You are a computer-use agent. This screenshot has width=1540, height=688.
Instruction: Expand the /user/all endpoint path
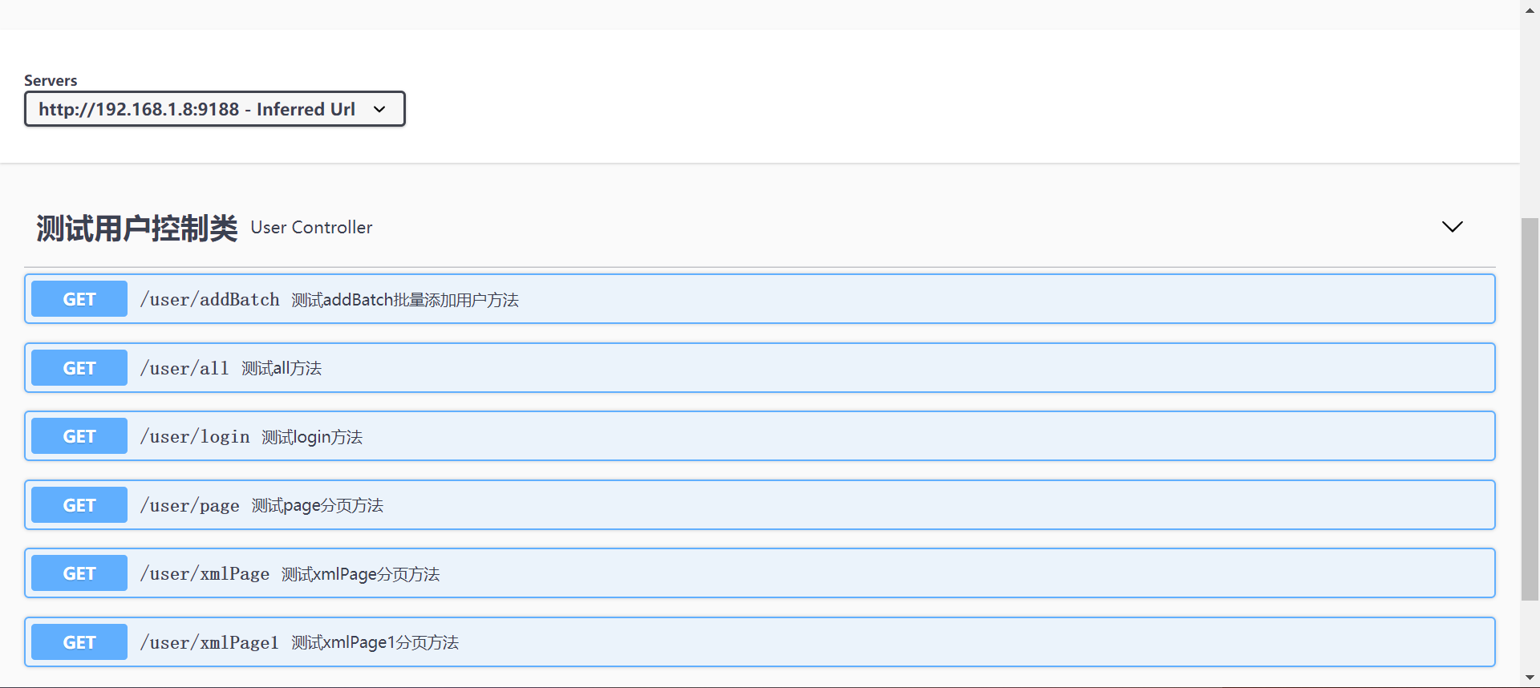[184, 369]
